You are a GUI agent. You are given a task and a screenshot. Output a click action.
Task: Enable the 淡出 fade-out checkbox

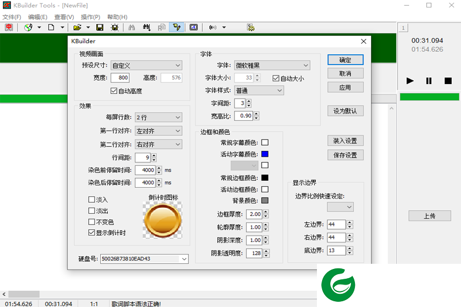(92, 211)
